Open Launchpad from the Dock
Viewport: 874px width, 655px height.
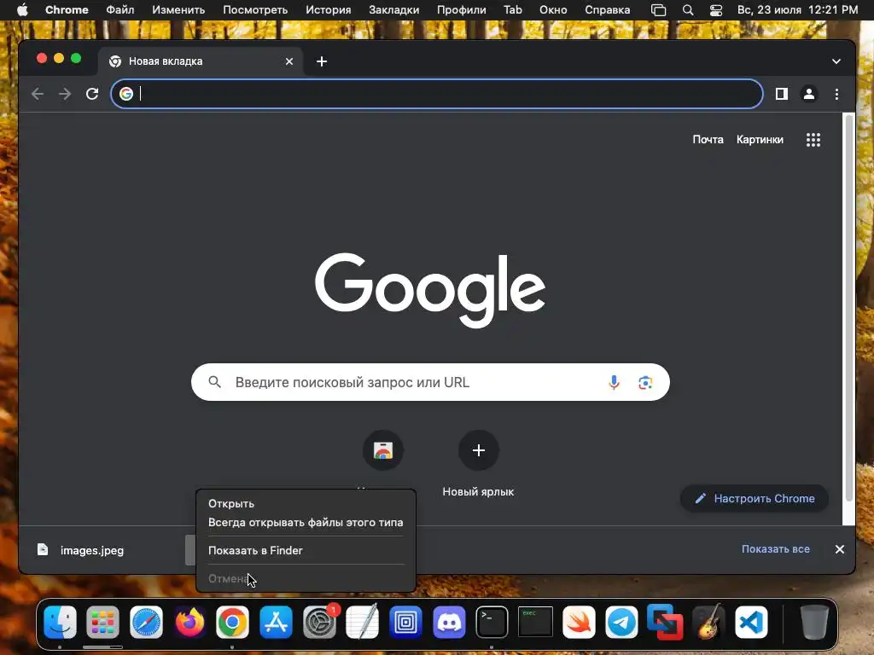click(x=102, y=622)
